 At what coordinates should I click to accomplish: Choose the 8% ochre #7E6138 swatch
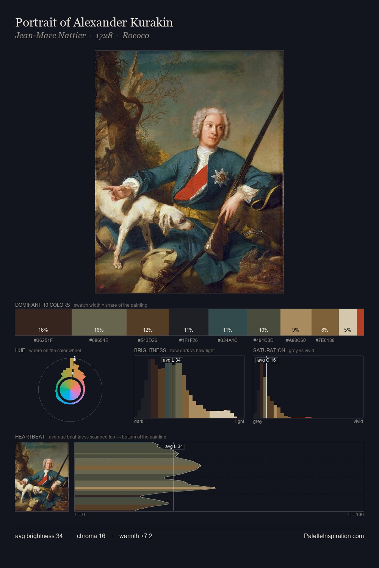[x=325, y=322]
